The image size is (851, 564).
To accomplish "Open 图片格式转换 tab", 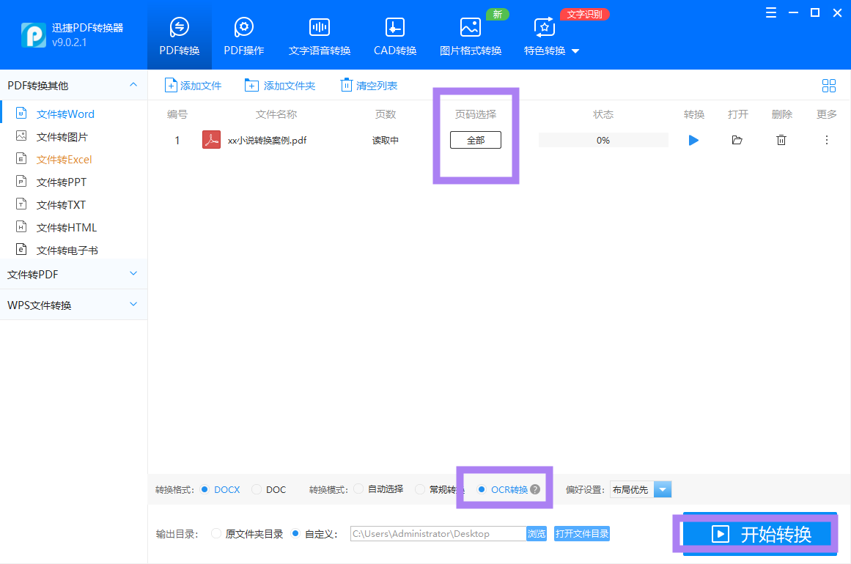I will (x=470, y=36).
